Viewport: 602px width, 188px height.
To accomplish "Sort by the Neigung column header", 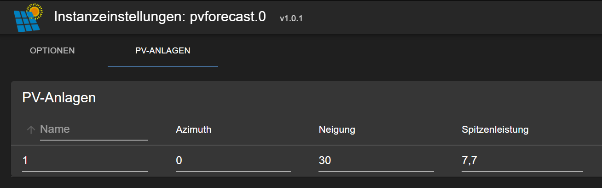I will [337, 129].
